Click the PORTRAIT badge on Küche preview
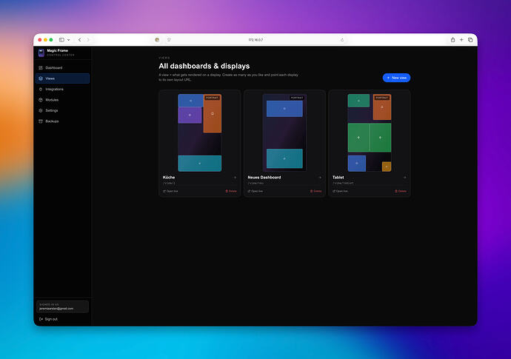Image resolution: width=511 pixels, height=359 pixels. click(x=212, y=98)
